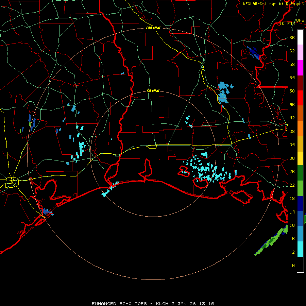Click the 50 value on the legend
The width and height of the screenshot is (306, 306).
click(292, 91)
